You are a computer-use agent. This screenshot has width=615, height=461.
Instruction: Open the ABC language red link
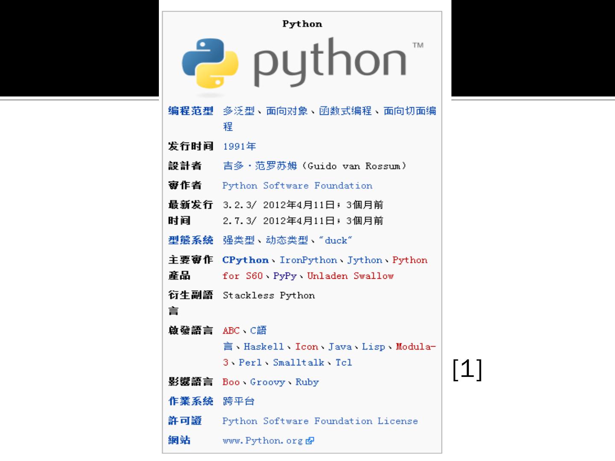(x=231, y=330)
